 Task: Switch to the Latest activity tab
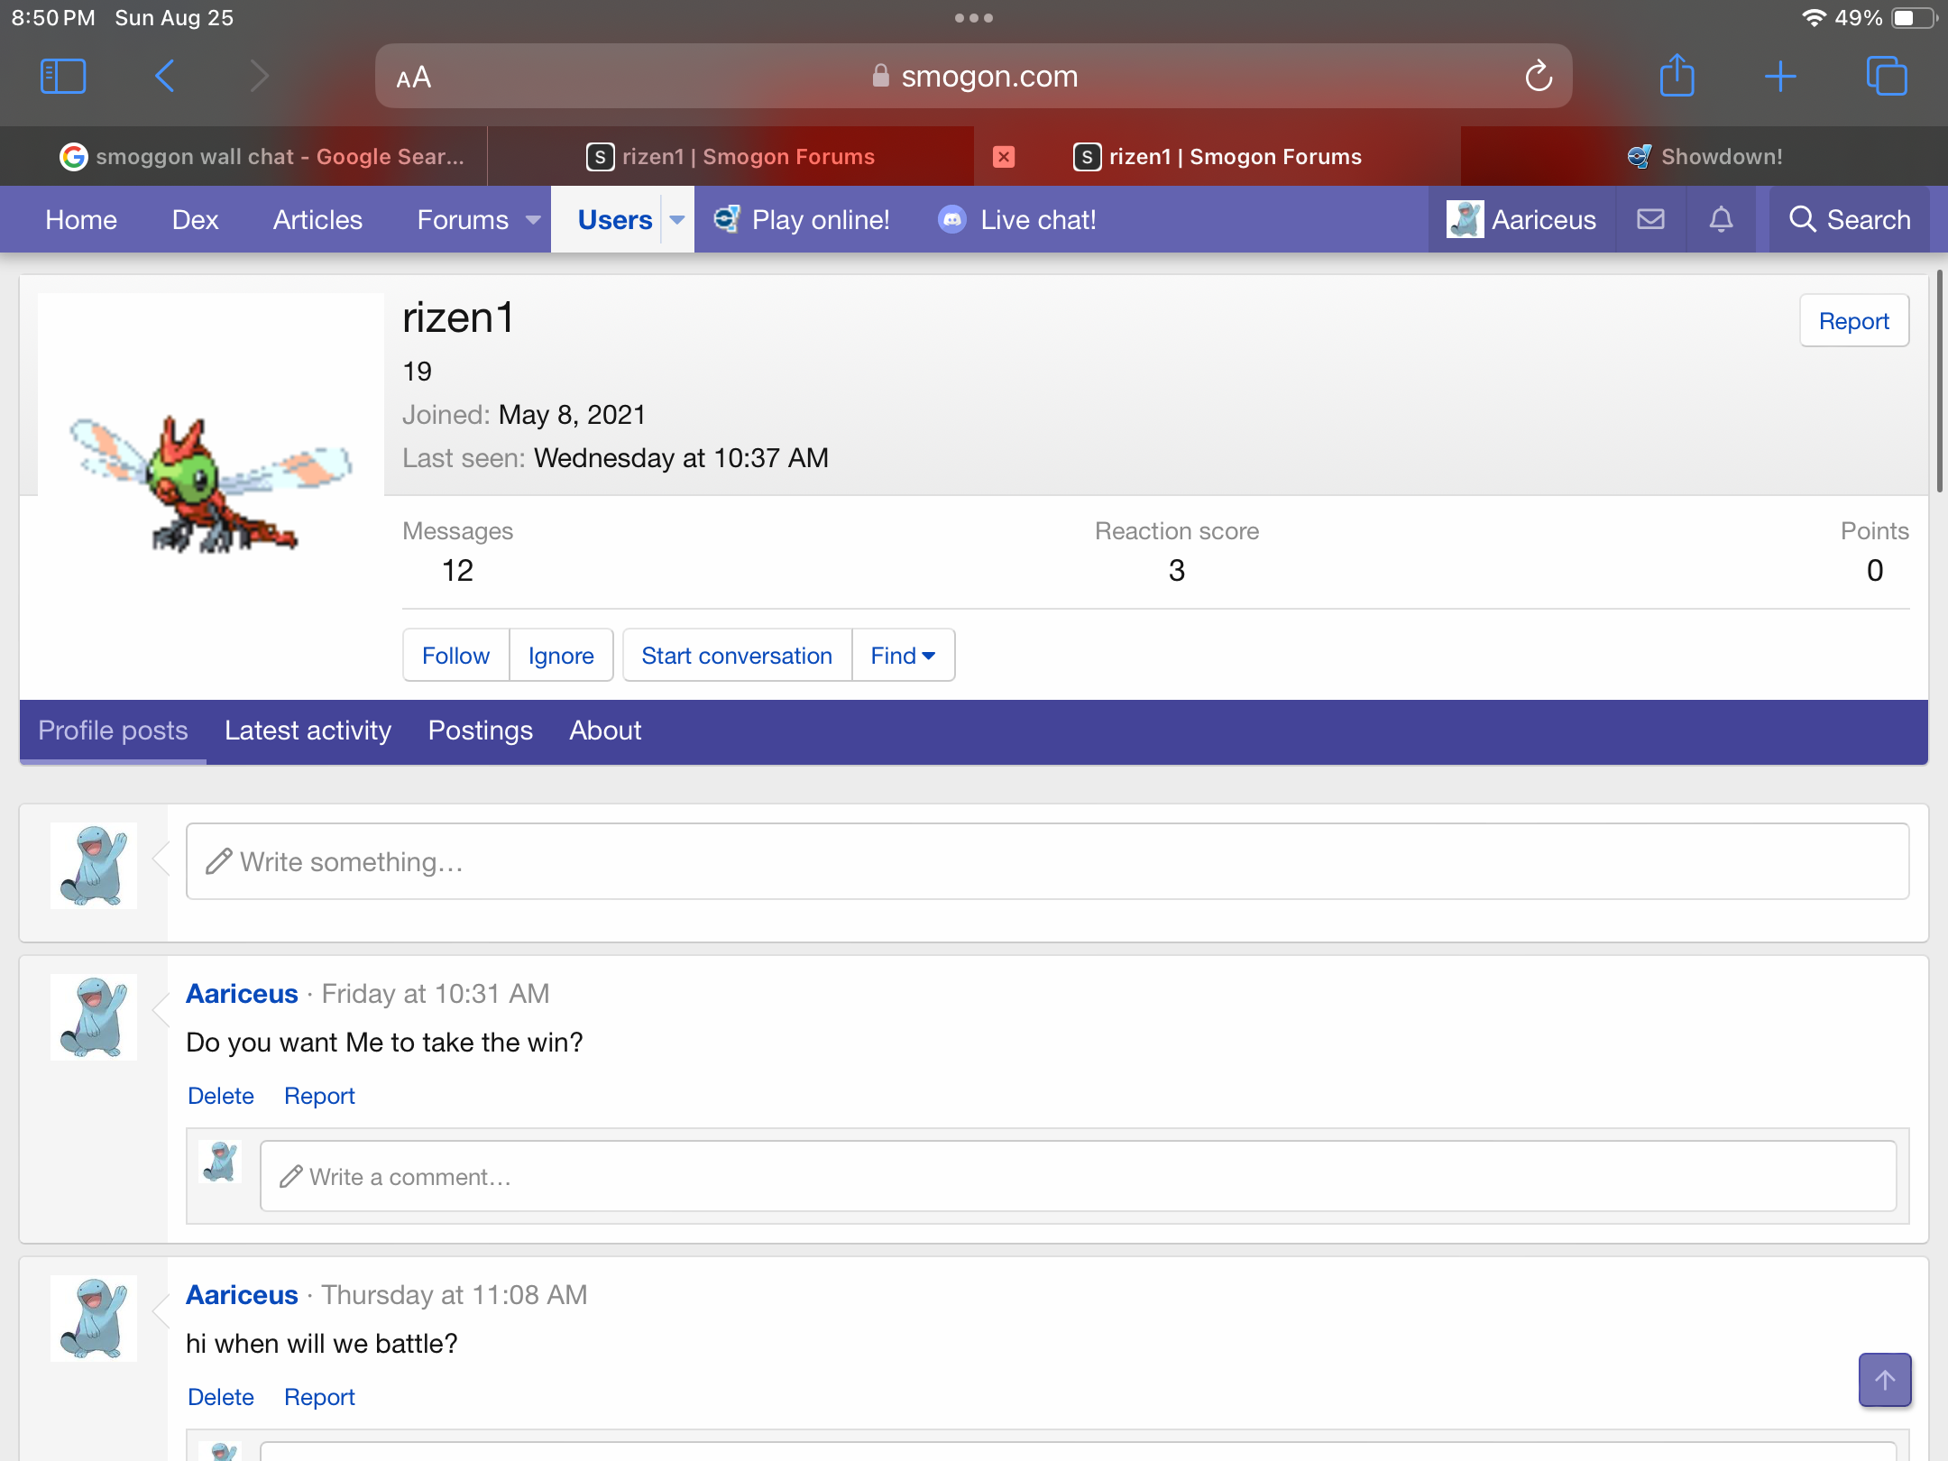pyautogui.click(x=308, y=730)
